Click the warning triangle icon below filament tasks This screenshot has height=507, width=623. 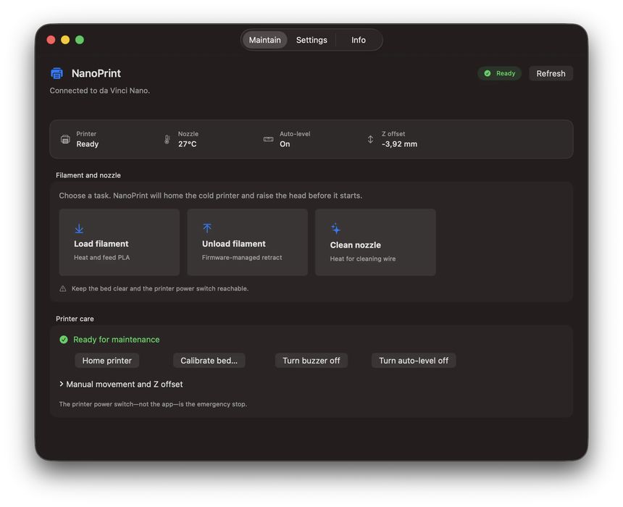tap(63, 288)
